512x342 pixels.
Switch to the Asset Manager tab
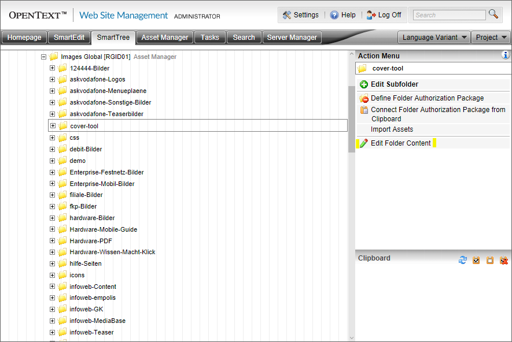[164, 38]
